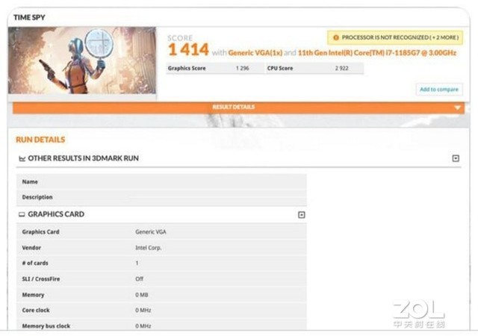This screenshot has width=478, height=336.
Task: Click the Memory bus clock row label
Action: [46, 326]
